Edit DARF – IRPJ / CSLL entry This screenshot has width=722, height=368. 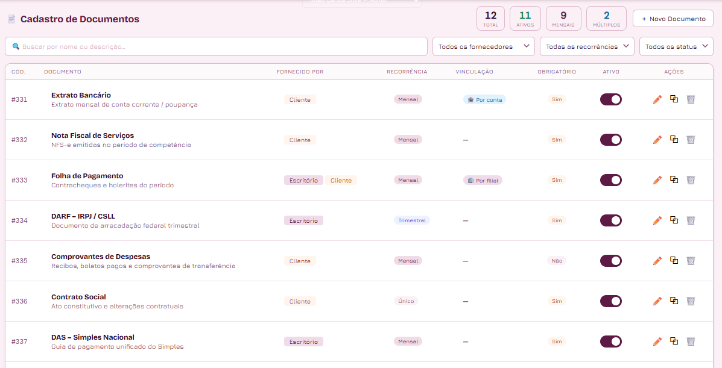(x=657, y=220)
